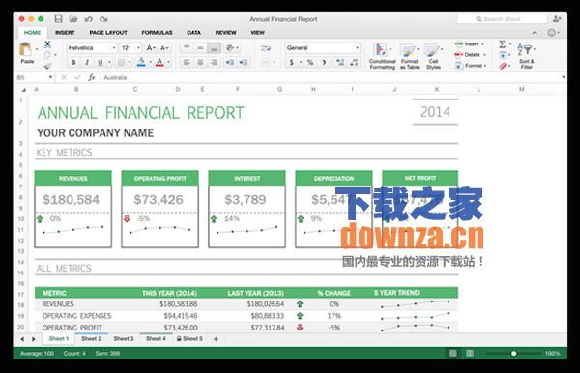Collapse the ribbon with chevron

click(x=535, y=33)
